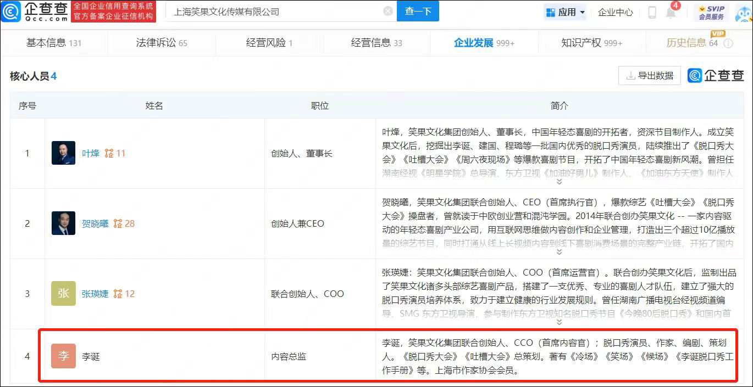Open the 经营风险 tab
Screen dimensions: 753x387
coord(269,43)
